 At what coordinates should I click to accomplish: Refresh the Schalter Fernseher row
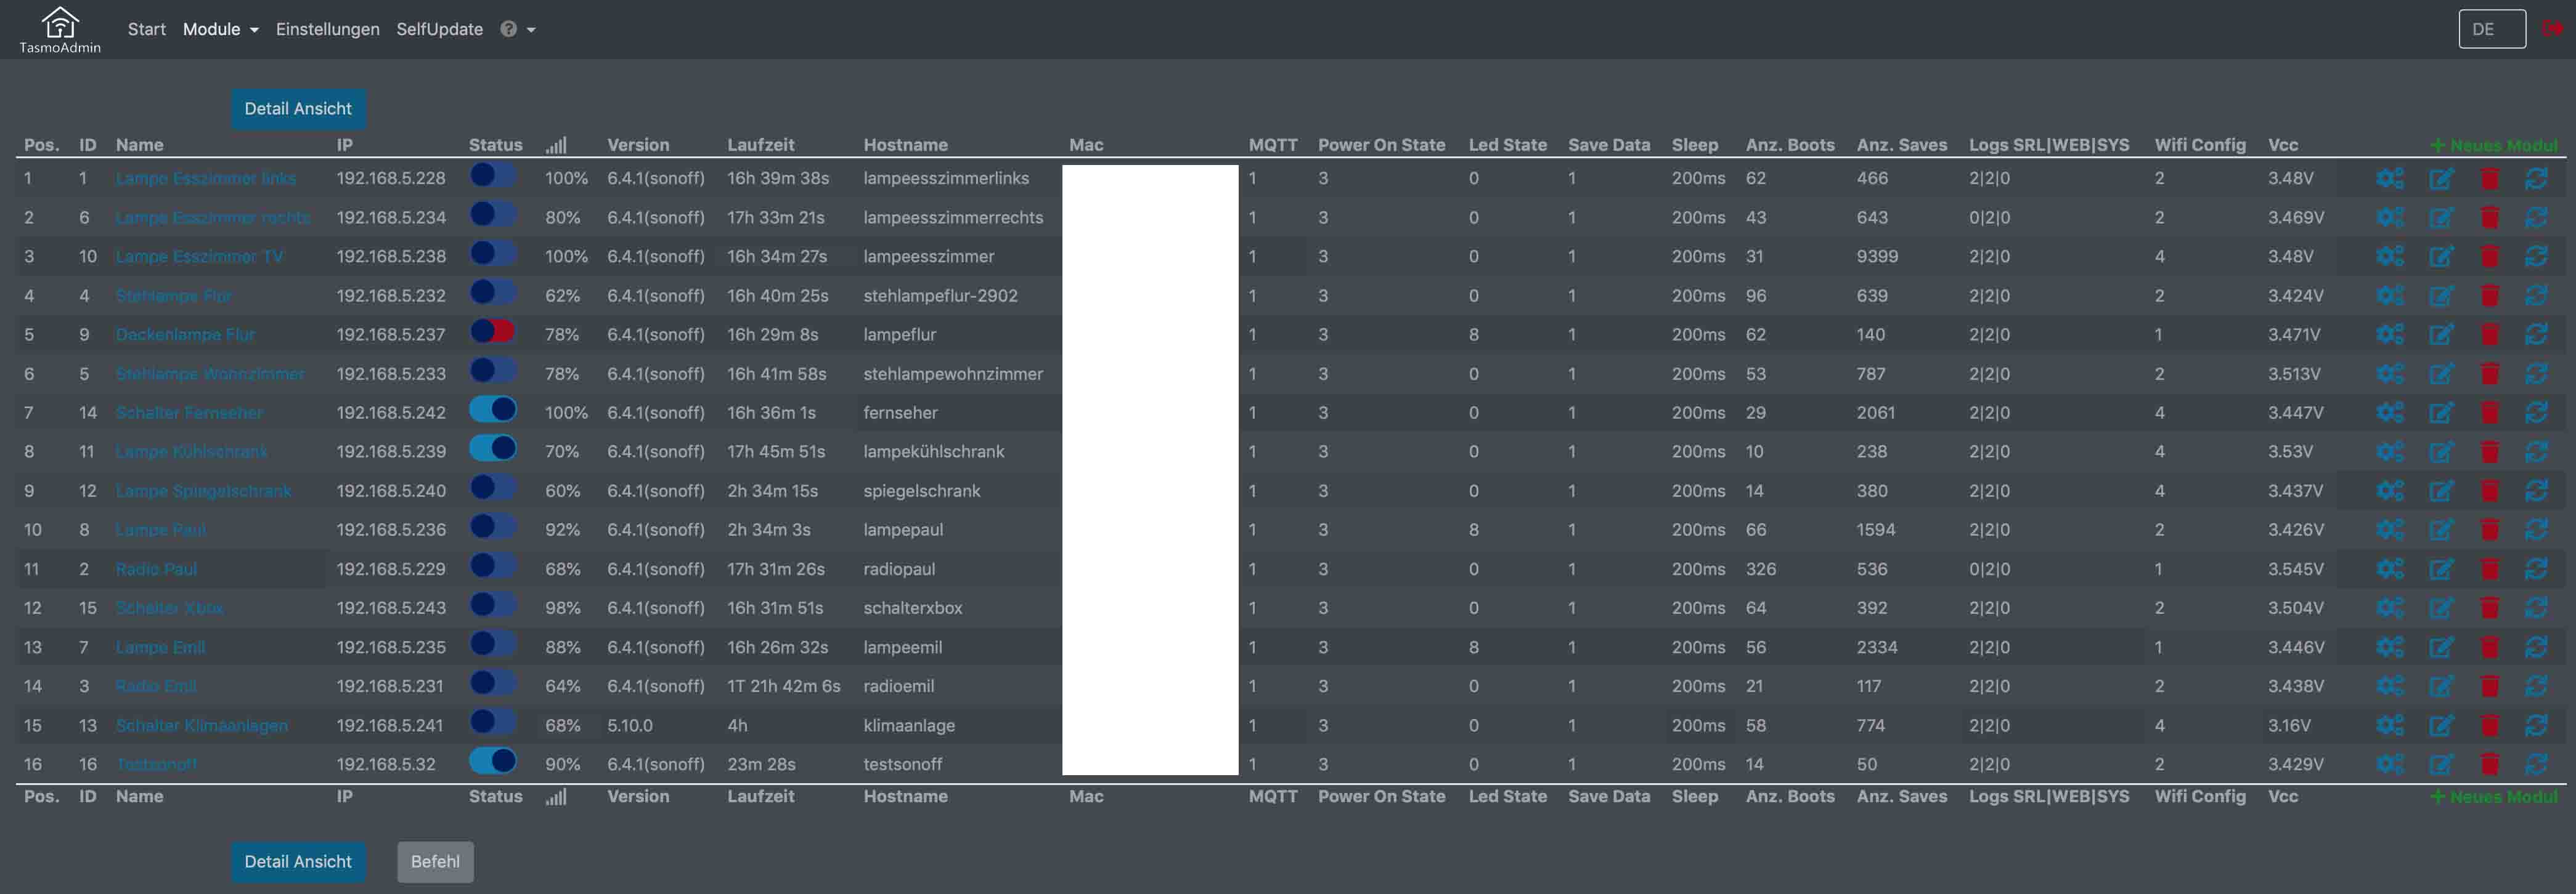tap(2535, 413)
